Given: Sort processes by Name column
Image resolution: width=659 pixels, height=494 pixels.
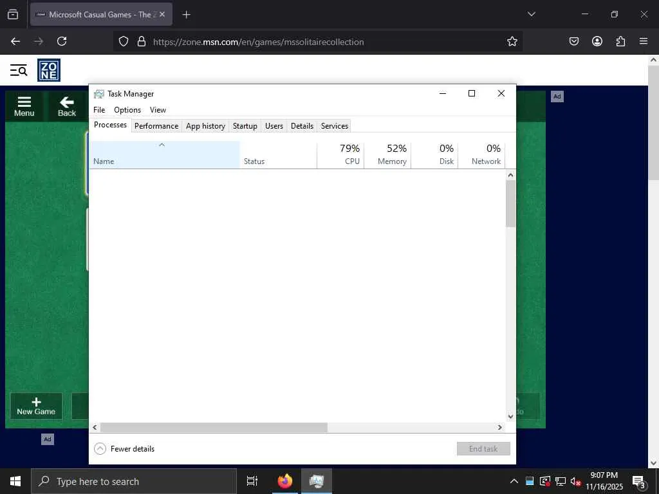Looking at the screenshot, I should pyautogui.click(x=164, y=155).
